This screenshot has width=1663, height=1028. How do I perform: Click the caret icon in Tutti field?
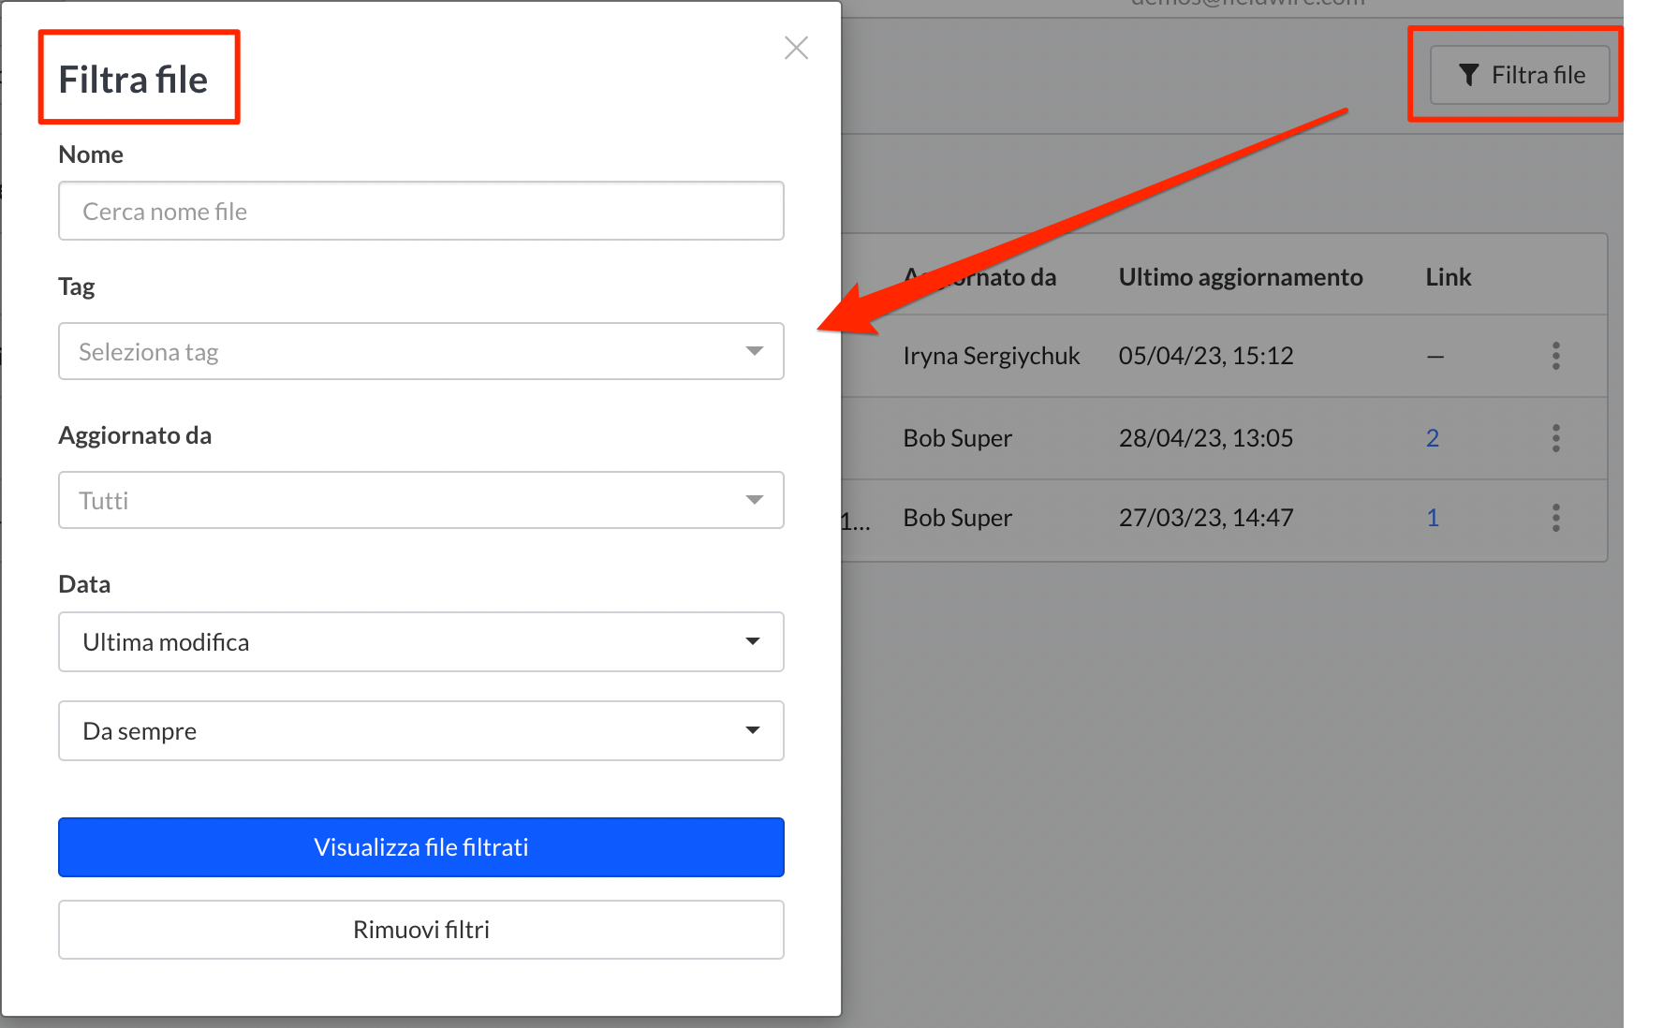754,501
